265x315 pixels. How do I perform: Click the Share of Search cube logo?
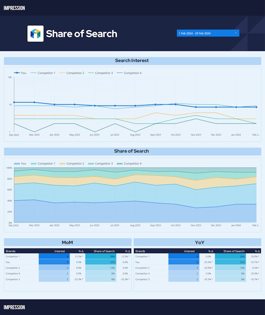pos(35,34)
